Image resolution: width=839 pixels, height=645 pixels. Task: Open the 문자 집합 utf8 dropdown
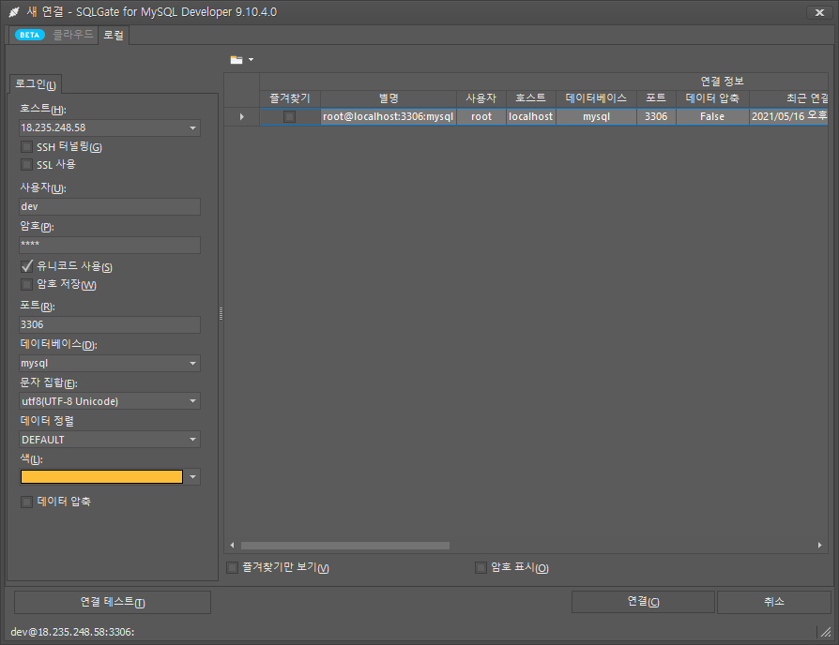tap(192, 401)
